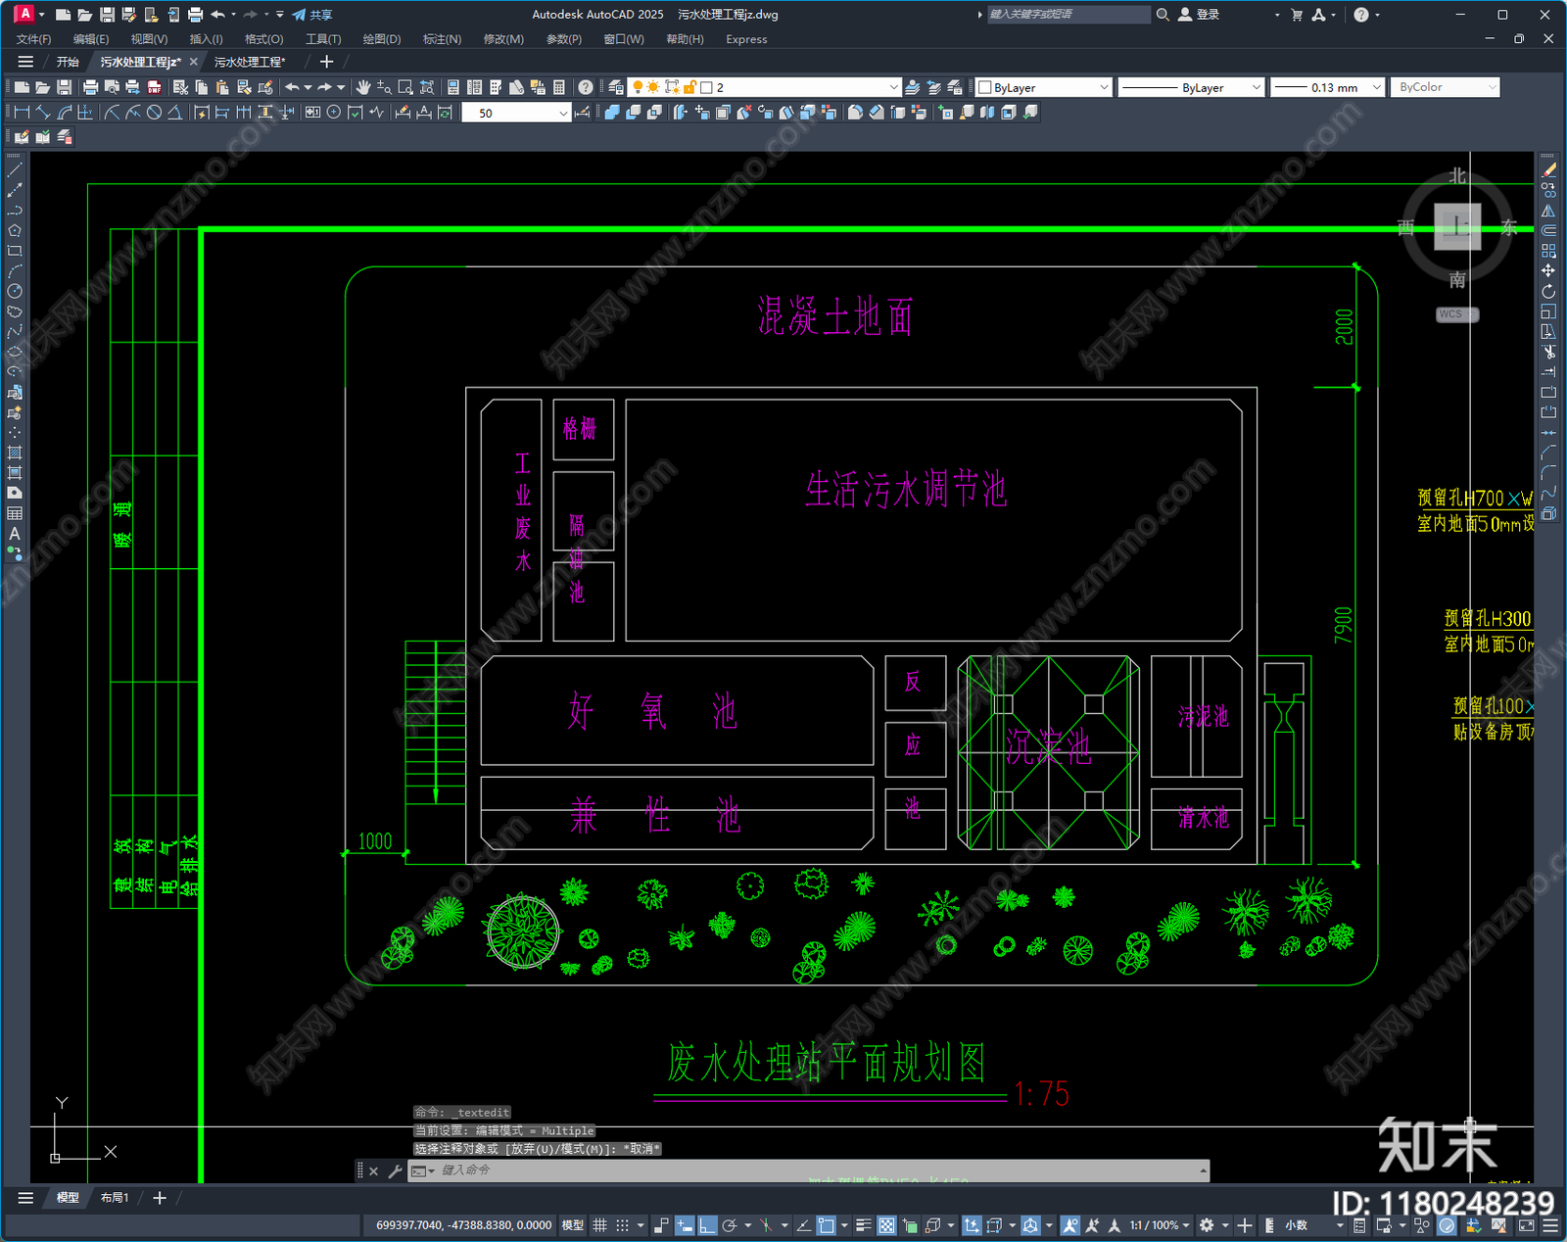Click the 模型 button in status bar
Viewport: 1567px width, 1242px height.
[573, 1225]
